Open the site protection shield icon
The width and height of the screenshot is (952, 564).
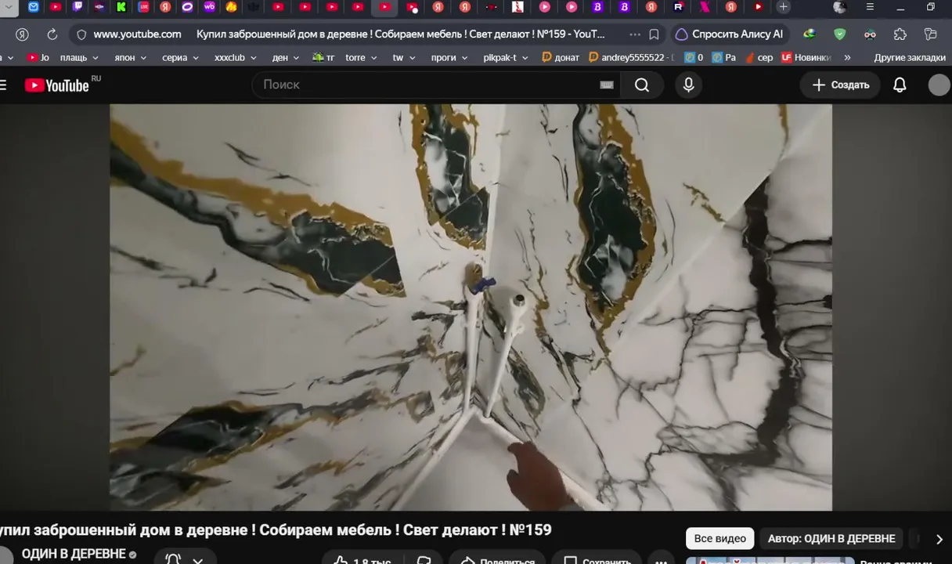(81, 34)
